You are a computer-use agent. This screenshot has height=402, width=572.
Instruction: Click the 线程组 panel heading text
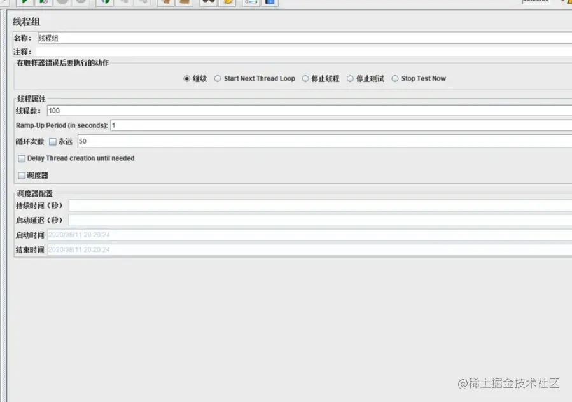coord(26,22)
